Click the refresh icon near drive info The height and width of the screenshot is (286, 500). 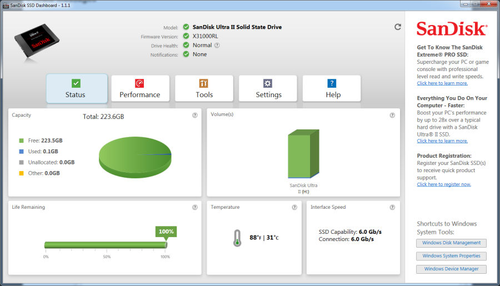pos(398,27)
